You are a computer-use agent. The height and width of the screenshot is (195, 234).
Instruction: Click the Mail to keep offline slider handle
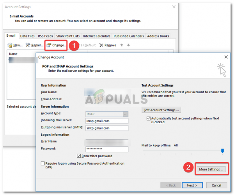222,151
